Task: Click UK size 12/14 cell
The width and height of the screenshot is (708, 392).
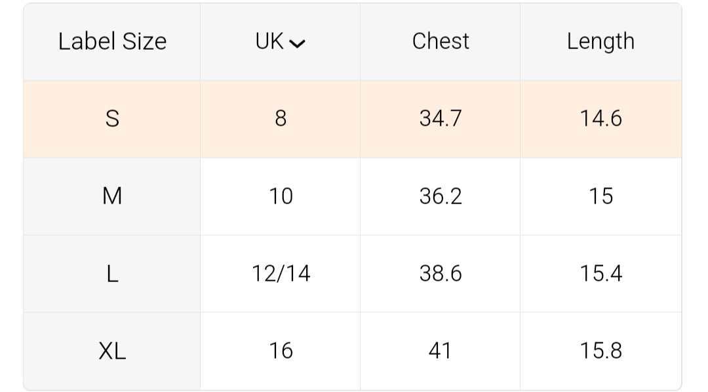Action: 281,274
